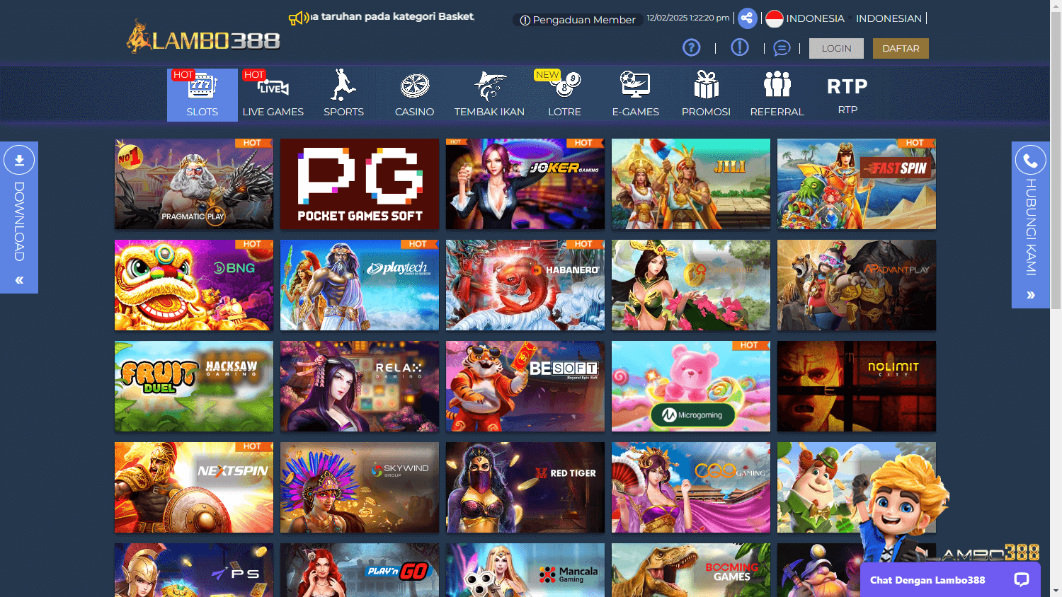Screen dimensions: 1062x597
Task: Select INDONESIAN language option
Action: pyautogui.click(x=889, y=18)
